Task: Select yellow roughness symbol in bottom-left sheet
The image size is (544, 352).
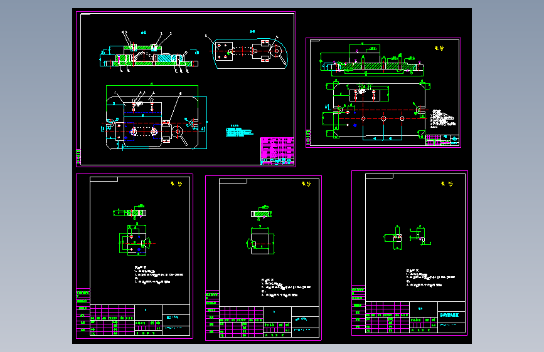Action: [x=176, y=184]
